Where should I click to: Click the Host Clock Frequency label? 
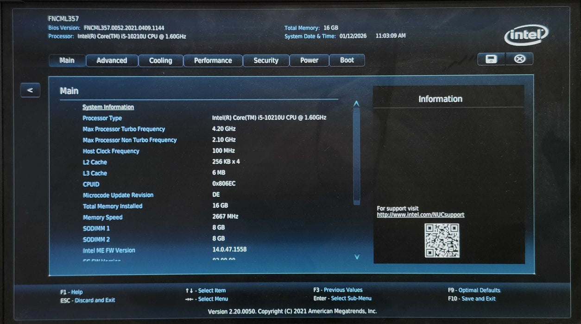click(111, 151)
